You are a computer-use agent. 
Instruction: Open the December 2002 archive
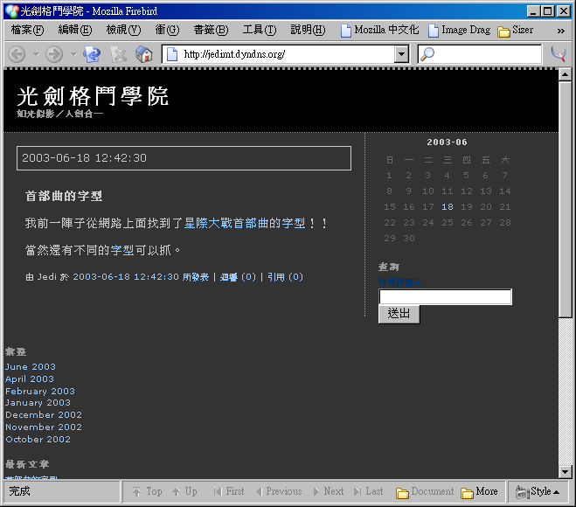coord(44,415)
